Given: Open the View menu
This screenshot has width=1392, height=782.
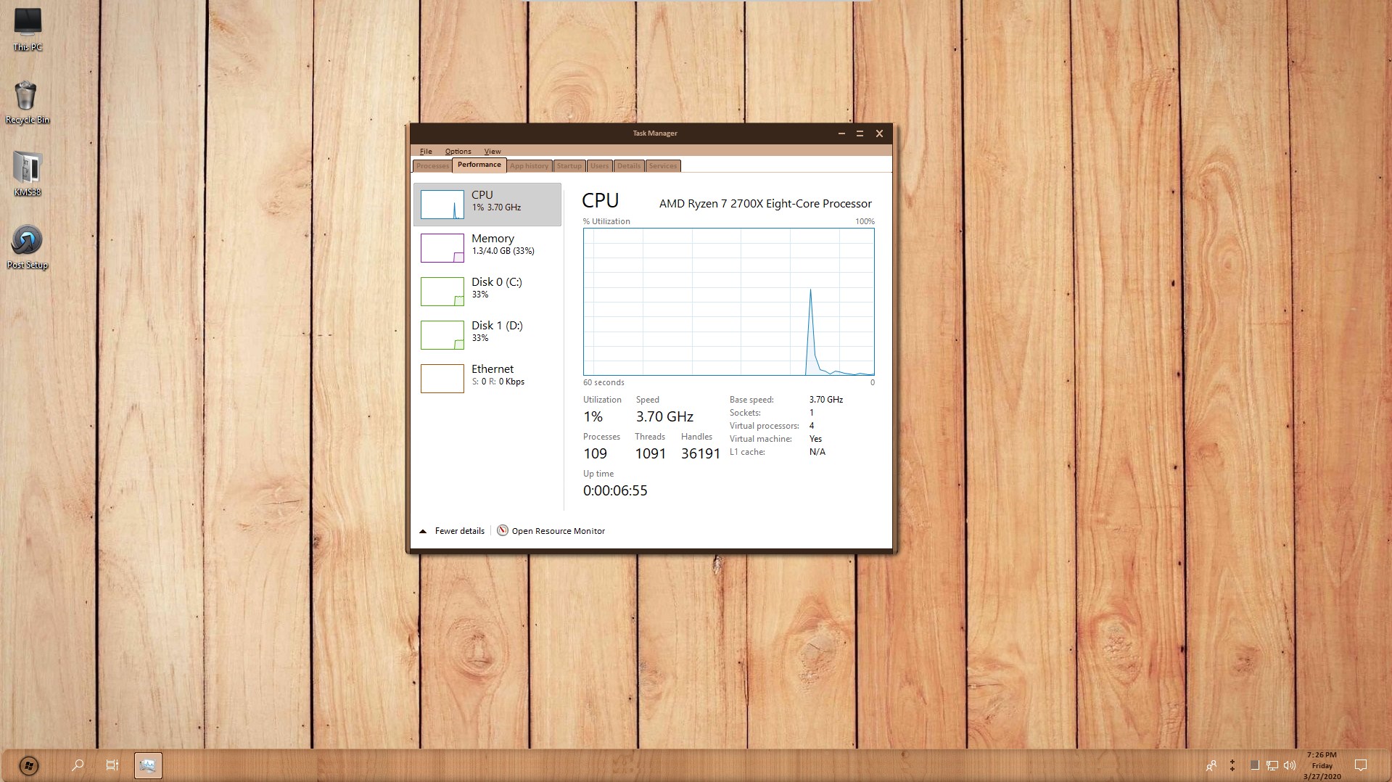Looking at the screenshot, I should tap(493, 152).
